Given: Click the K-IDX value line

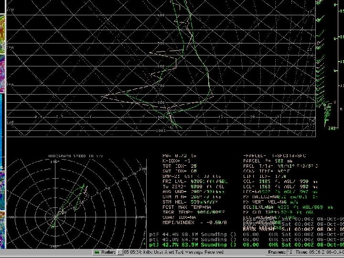Looking at the screenshot, I should 177,161.
